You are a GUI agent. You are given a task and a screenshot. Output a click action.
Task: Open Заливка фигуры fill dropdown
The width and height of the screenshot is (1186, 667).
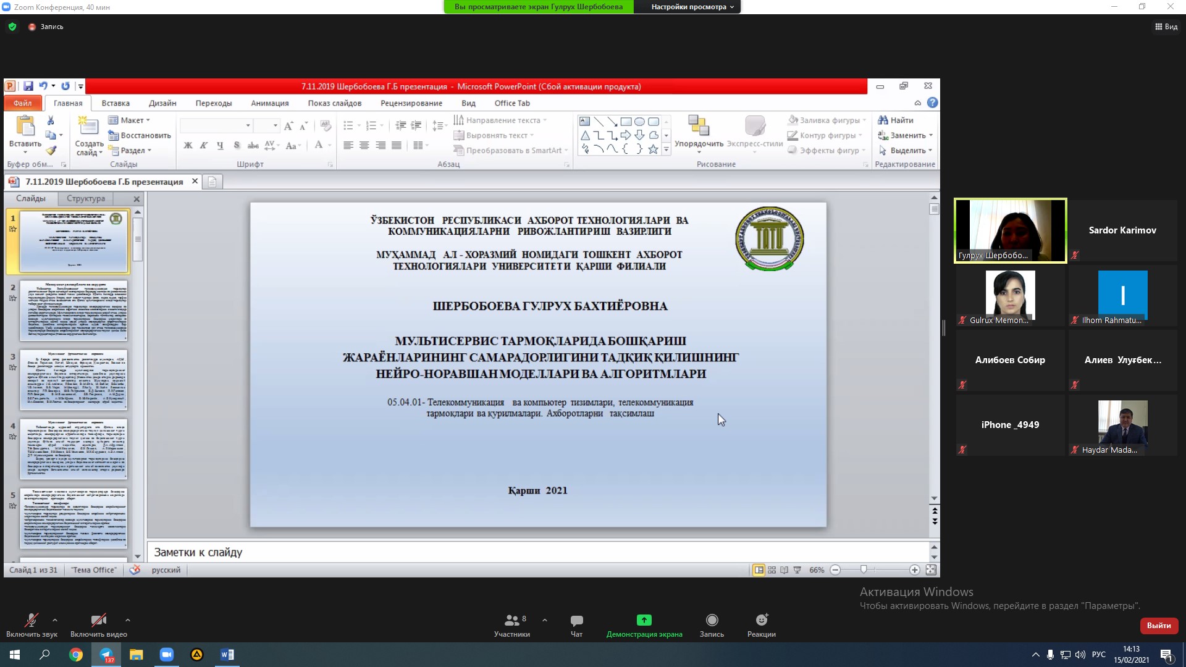[x=827, y=120]
